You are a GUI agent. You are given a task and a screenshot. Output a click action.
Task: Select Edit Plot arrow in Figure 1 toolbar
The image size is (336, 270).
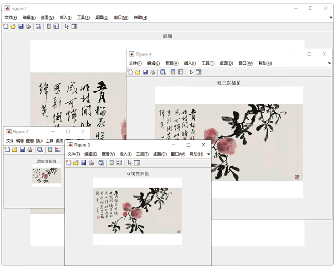(67, 26)
